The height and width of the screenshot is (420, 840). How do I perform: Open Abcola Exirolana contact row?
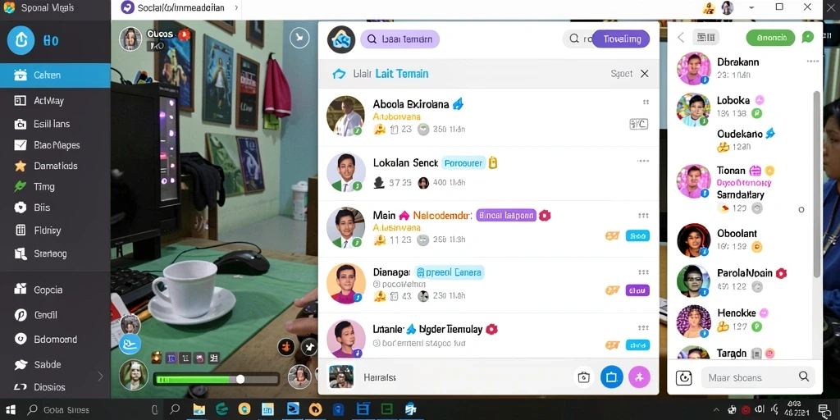point(488,117)
